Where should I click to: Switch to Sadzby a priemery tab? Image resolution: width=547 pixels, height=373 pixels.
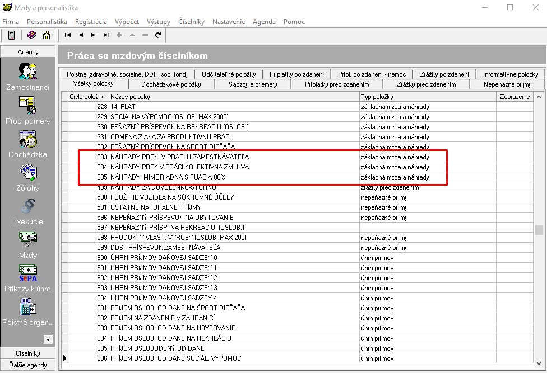click(x=253, y=84)
